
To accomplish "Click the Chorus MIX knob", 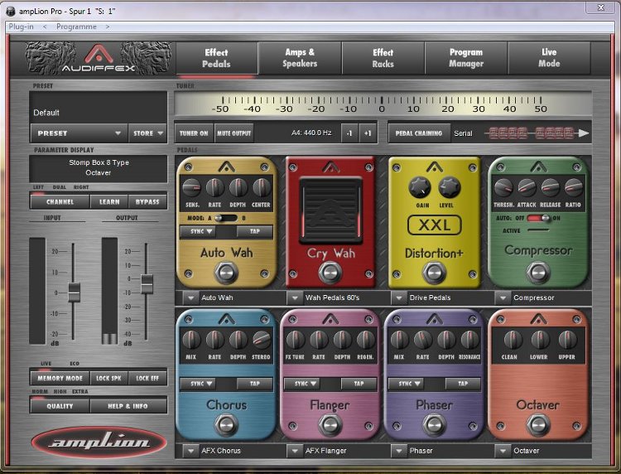I will (191, 340).
